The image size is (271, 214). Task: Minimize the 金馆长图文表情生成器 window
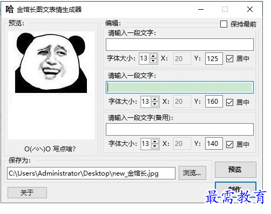pos(201,9)
